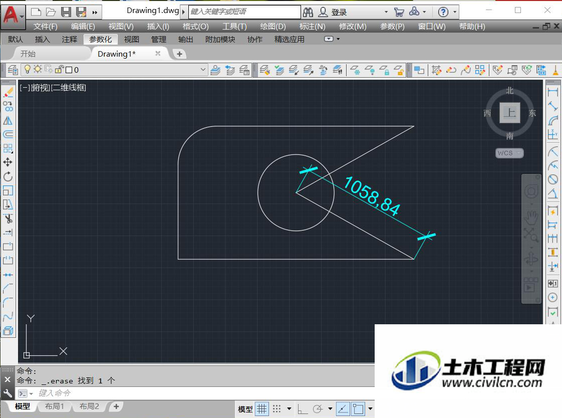Open the Layer Properties Manager
562x418 pixels.
[13, 70]
